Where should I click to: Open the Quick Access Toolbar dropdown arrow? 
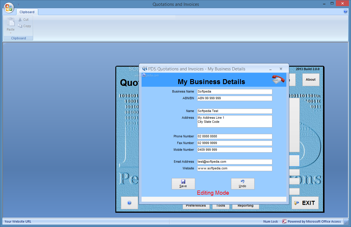[19, 5]
